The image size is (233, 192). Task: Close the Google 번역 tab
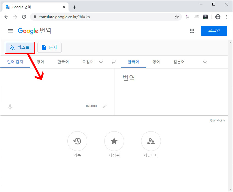[64, 7]
